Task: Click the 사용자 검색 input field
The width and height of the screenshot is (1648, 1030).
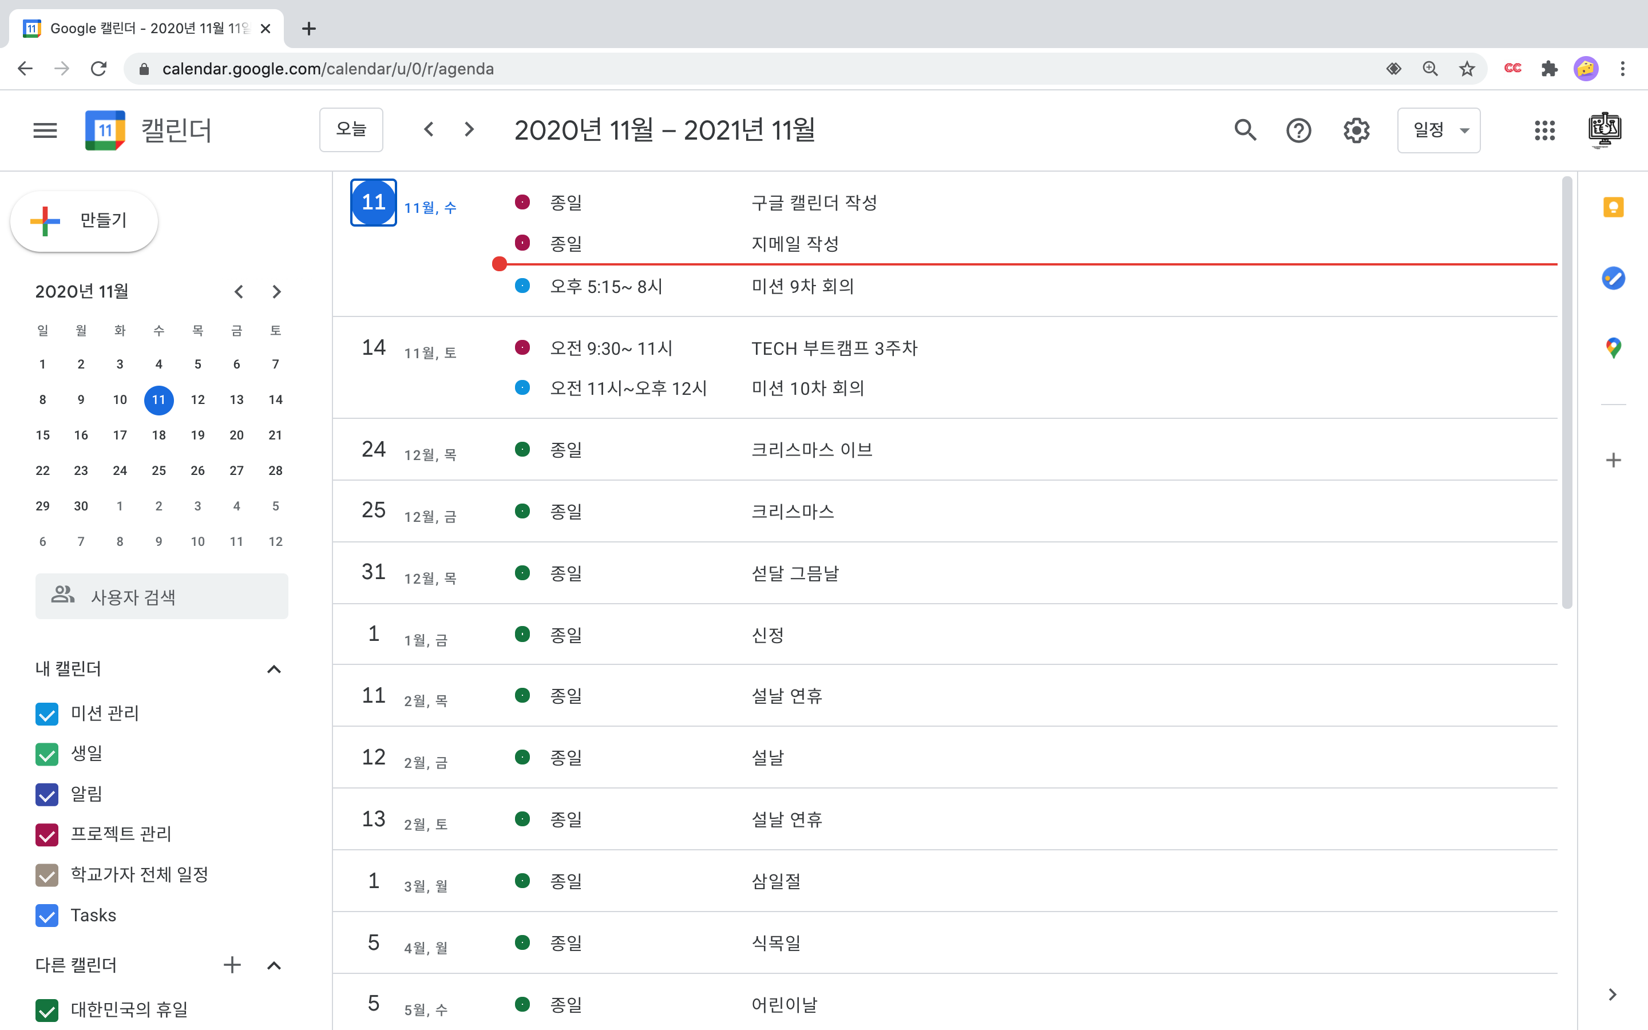Action: pyautogui.click(x=162, y=597)
